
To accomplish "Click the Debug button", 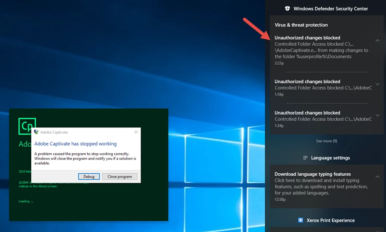I will tap(89, 177).
